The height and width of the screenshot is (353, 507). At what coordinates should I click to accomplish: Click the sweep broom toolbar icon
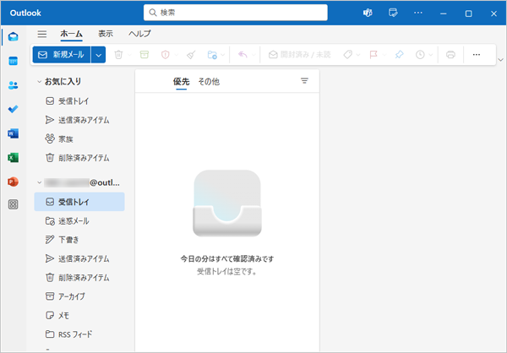(x=191, y=55)
